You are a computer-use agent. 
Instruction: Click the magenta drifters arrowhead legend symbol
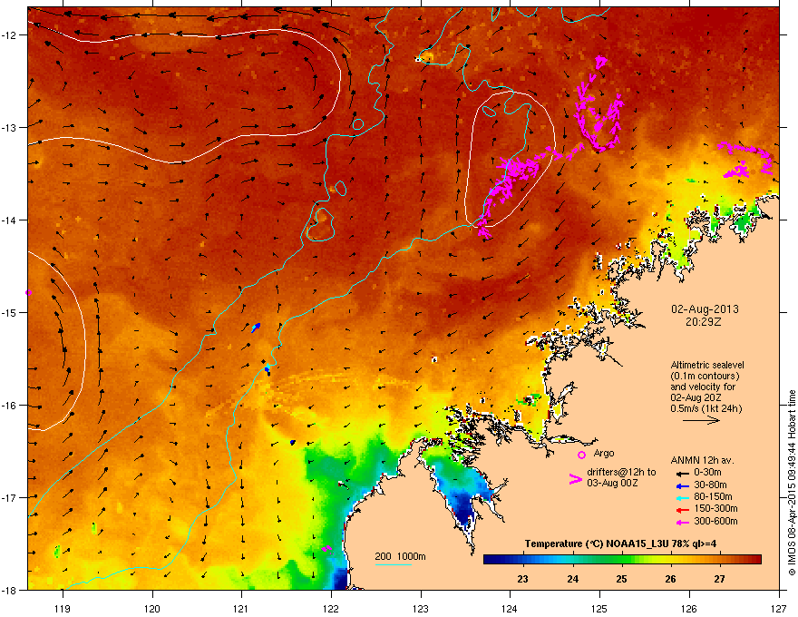click(x=575, y=479)
